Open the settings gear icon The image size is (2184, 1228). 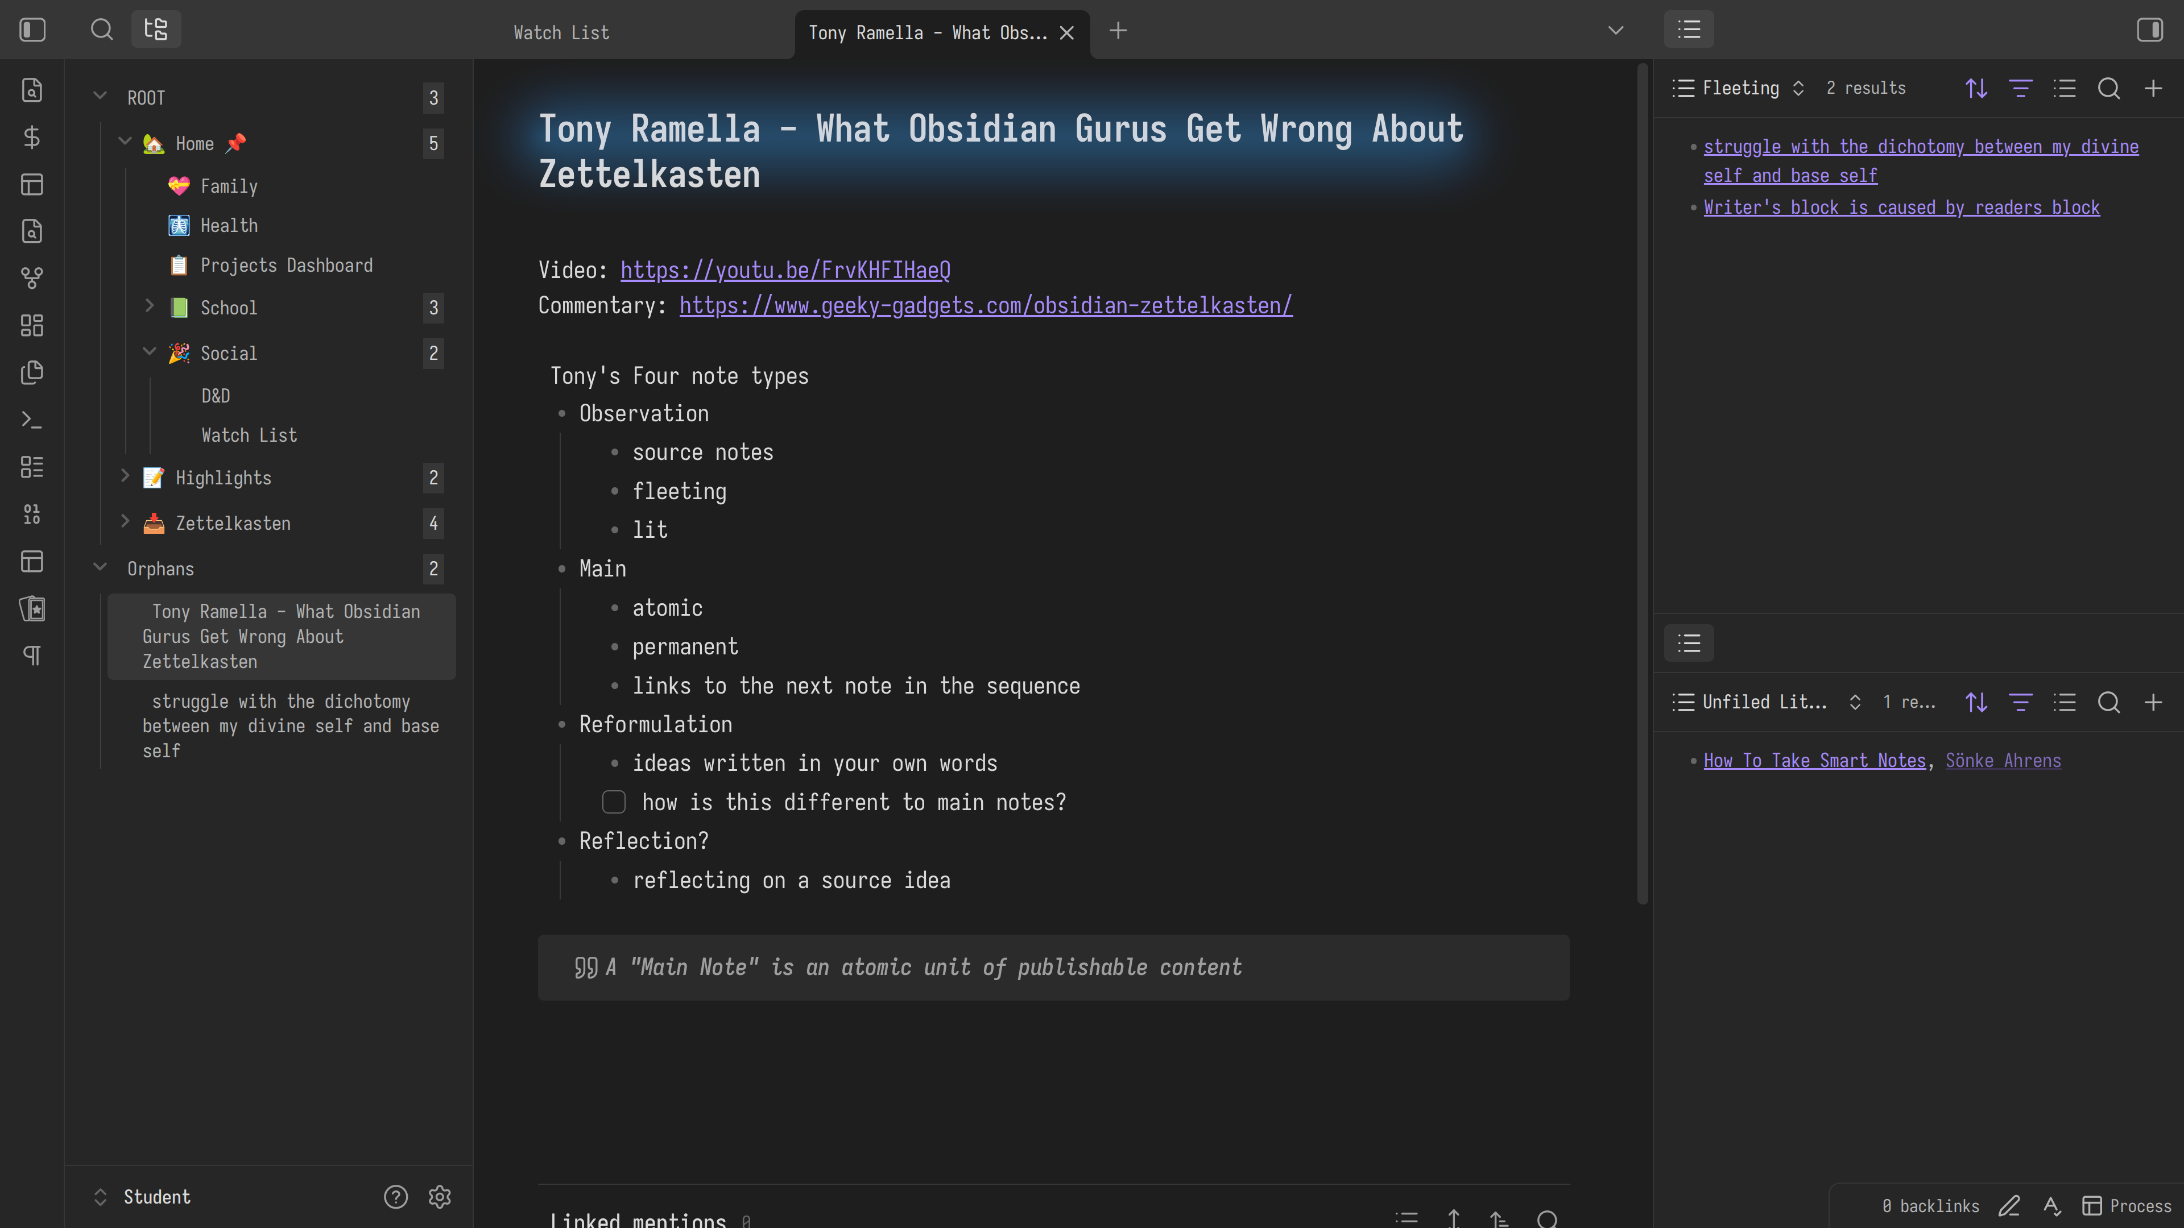point(439,1197)
